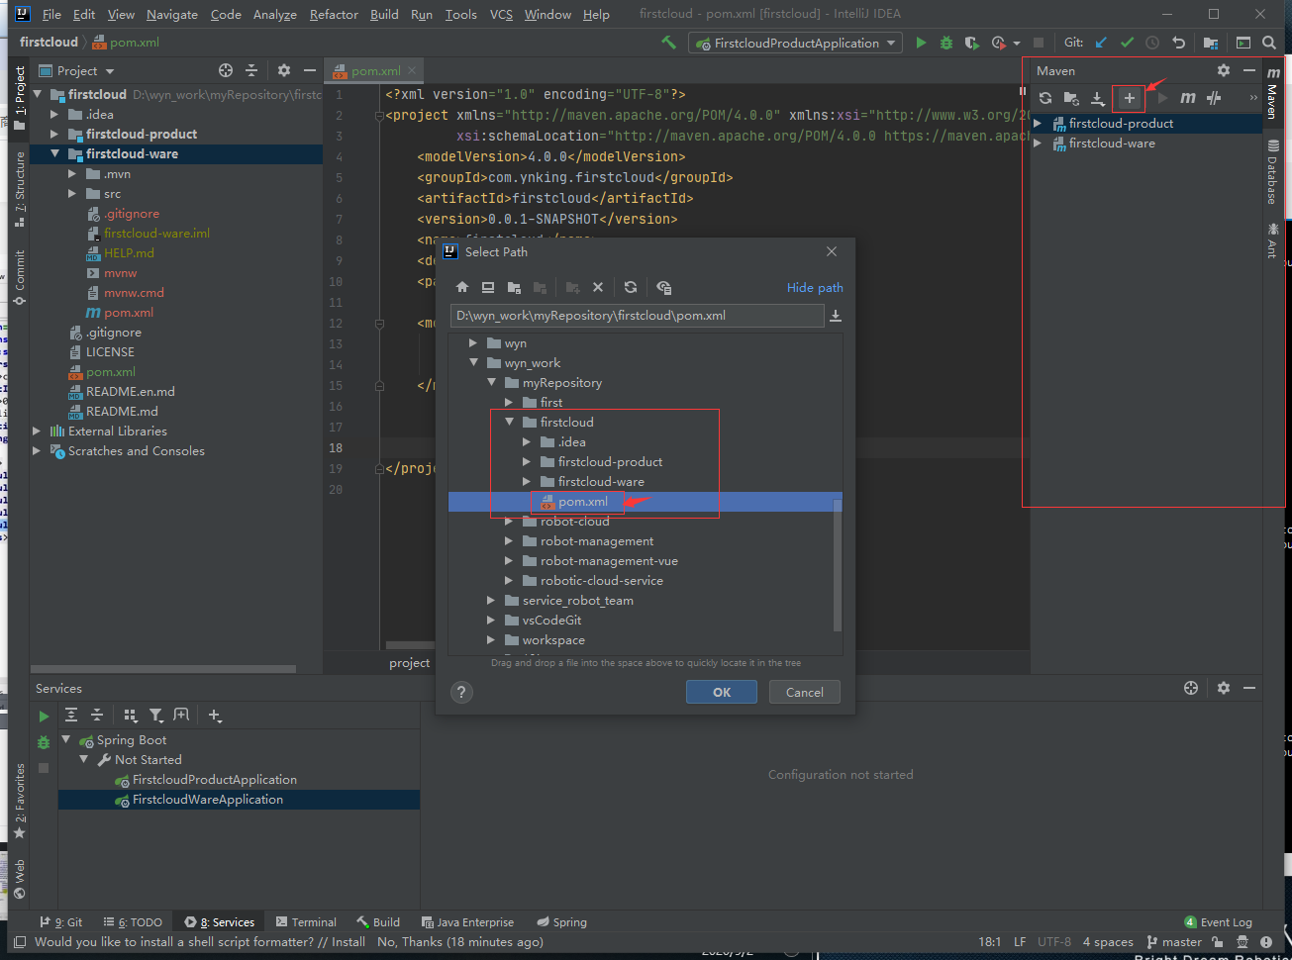Click the path history download arrow icon
This screenshot has height=960, width=1292.
coord(836,316)
